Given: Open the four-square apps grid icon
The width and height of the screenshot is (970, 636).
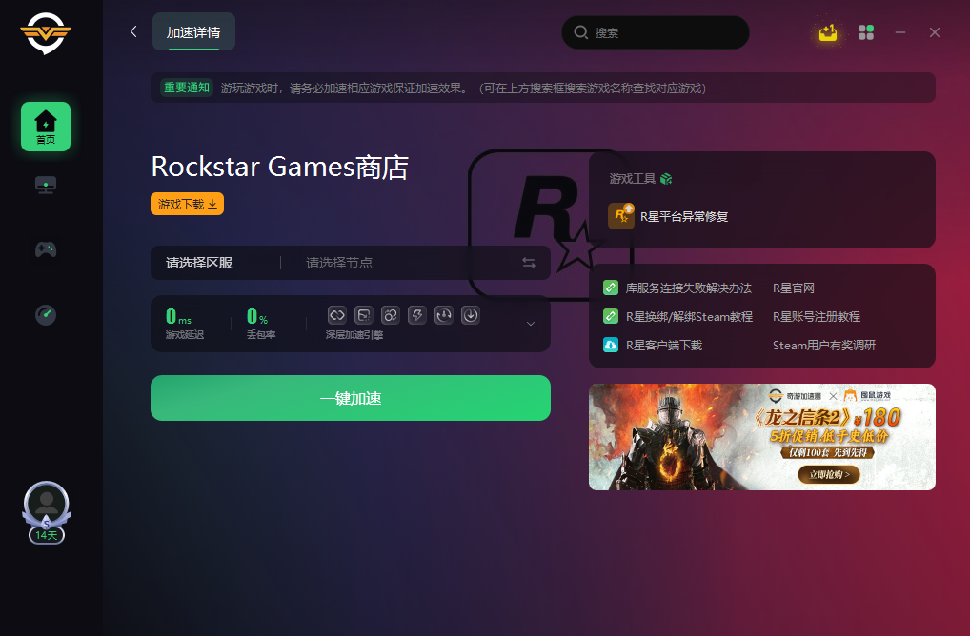Looking at the screenshot, I should pos(866,32).
